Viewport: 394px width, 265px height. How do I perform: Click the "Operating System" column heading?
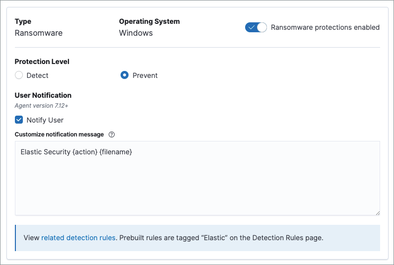(149, 21)
